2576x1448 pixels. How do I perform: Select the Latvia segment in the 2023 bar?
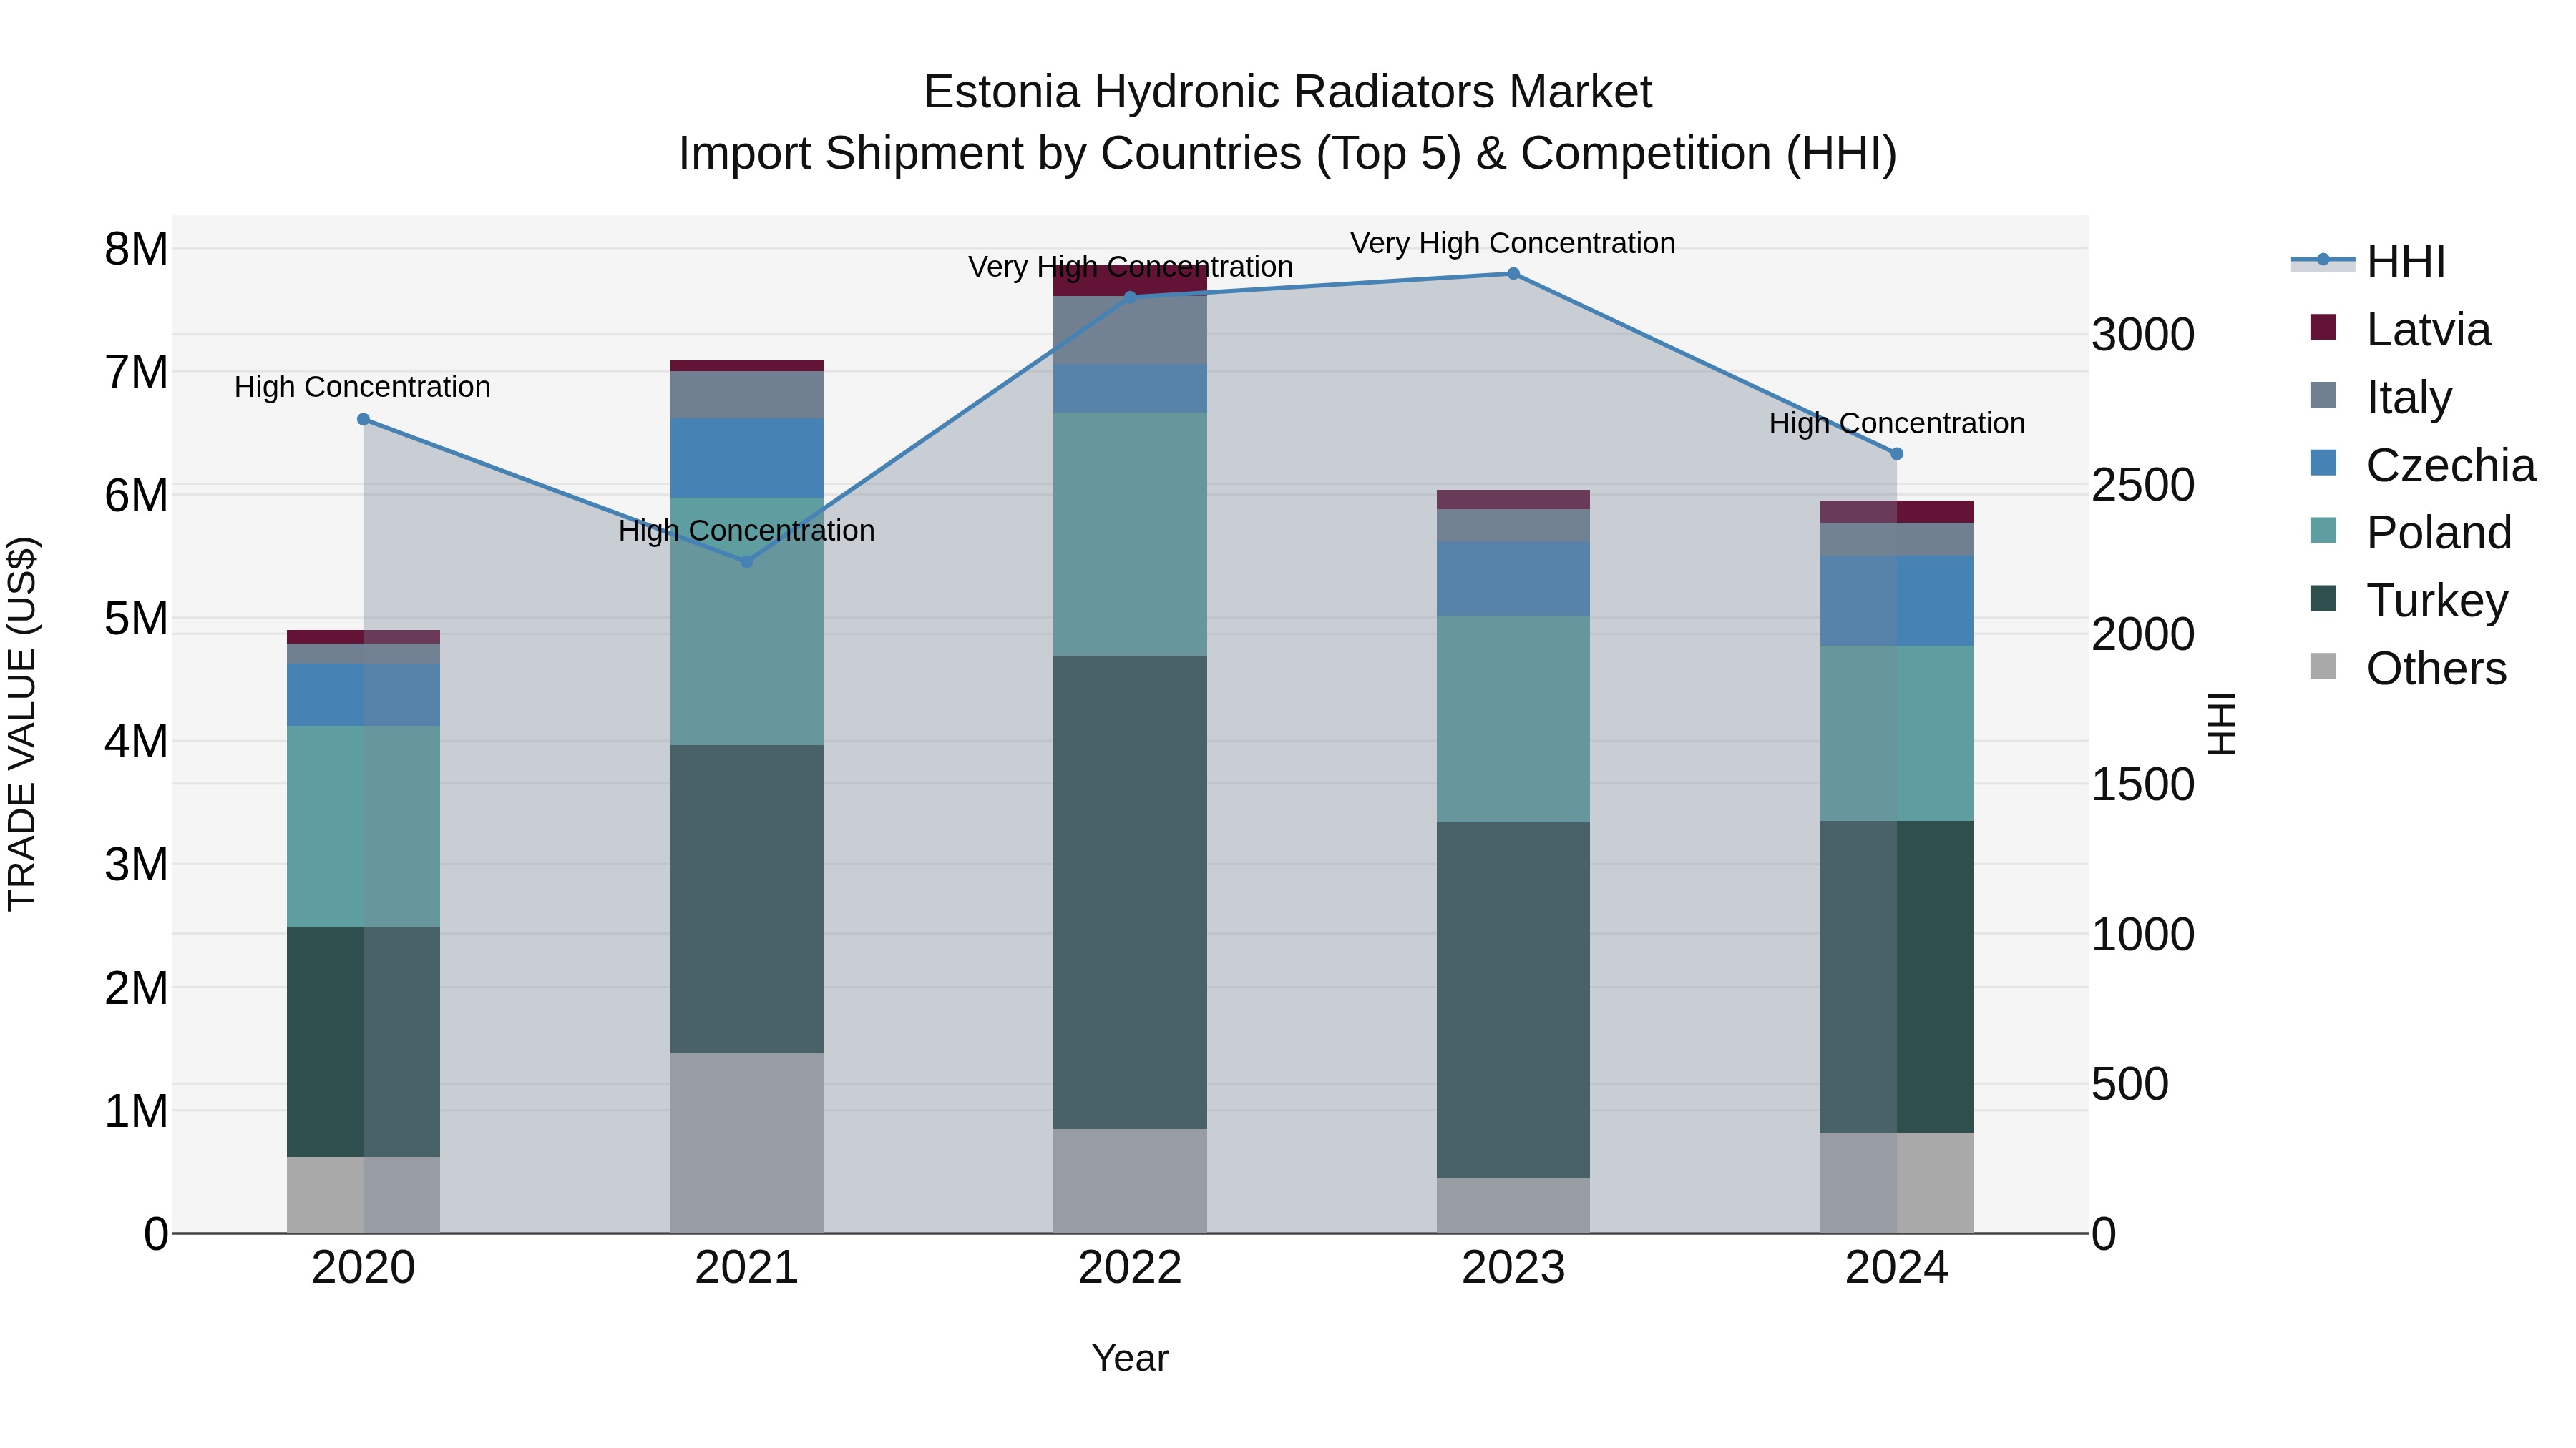tap(1513, 500)
